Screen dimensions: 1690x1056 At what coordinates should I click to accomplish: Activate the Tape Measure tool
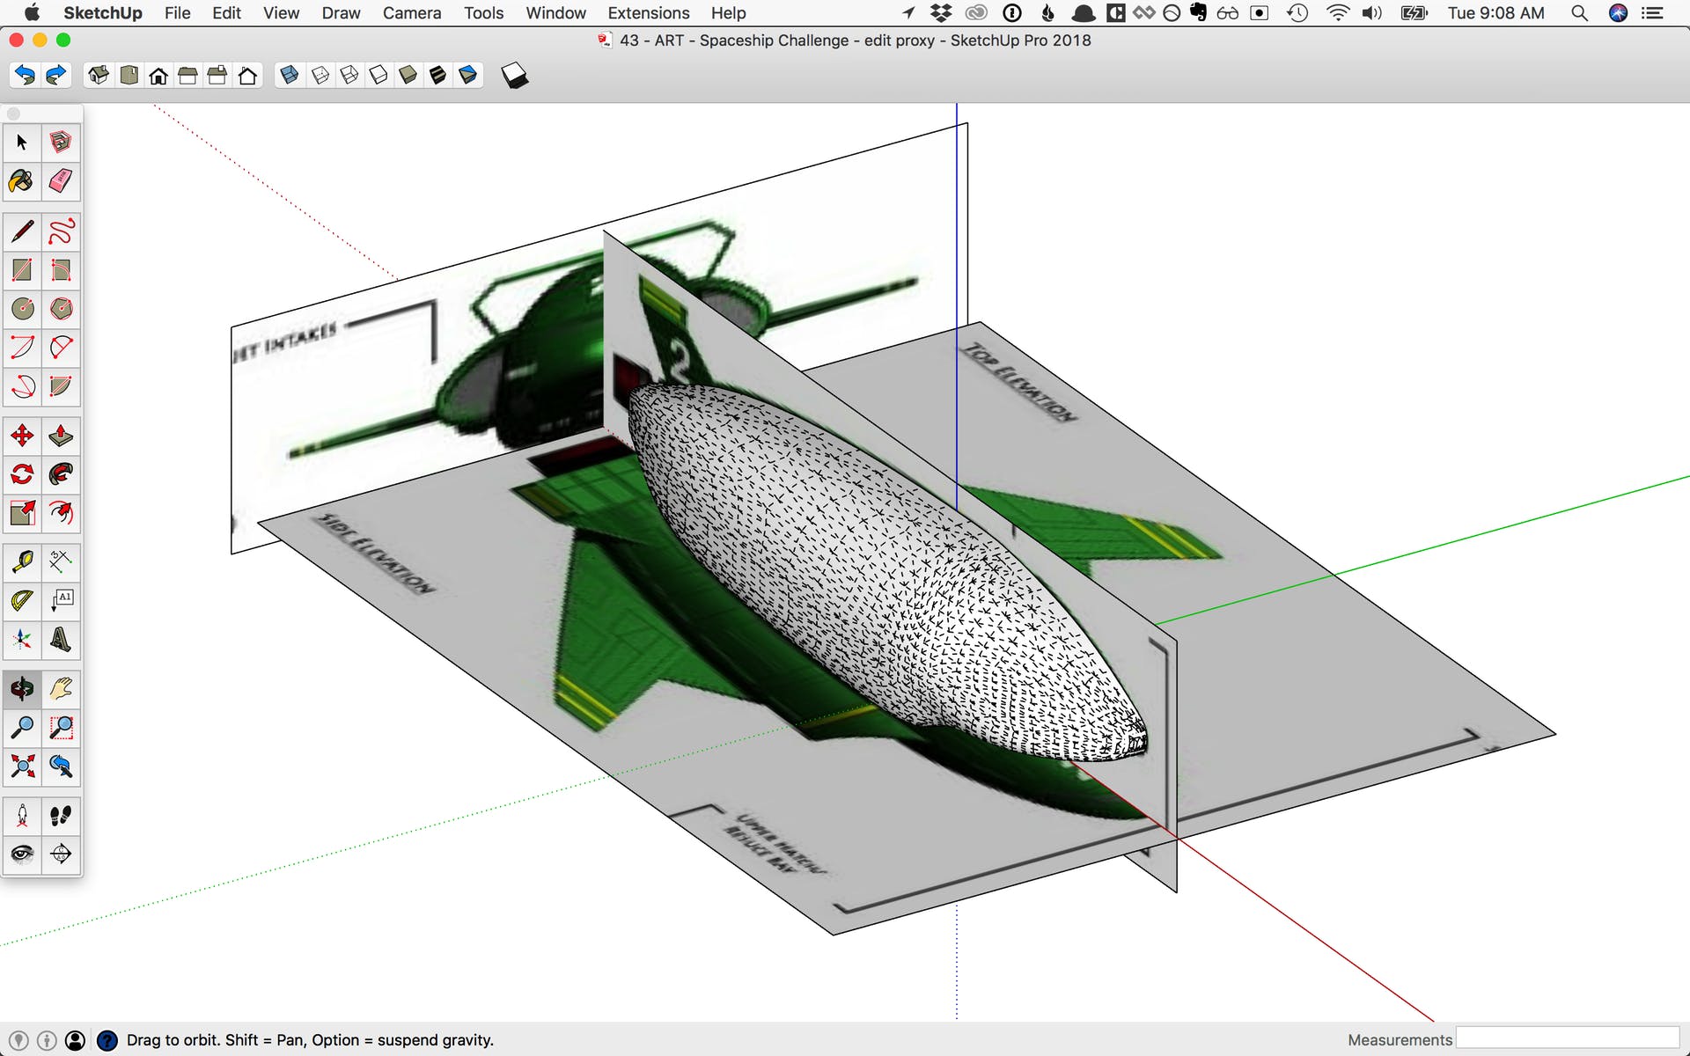(22, 561)
